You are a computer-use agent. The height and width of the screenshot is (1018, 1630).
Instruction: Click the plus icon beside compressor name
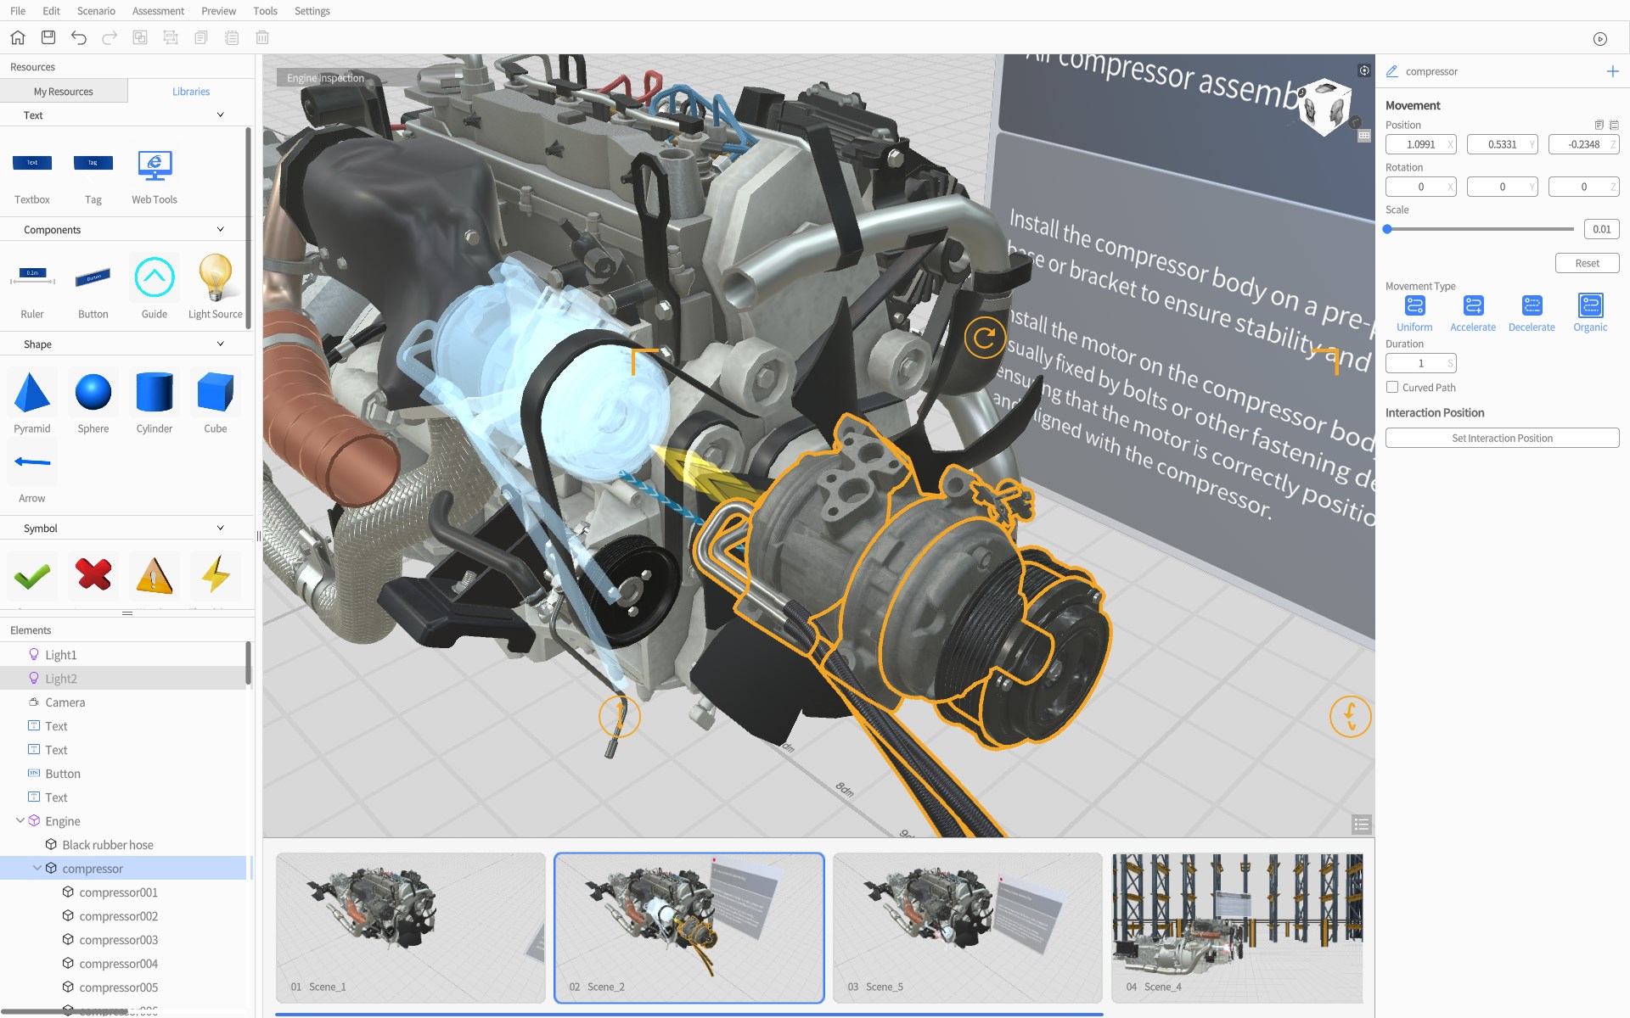(x=1612, y=71)
